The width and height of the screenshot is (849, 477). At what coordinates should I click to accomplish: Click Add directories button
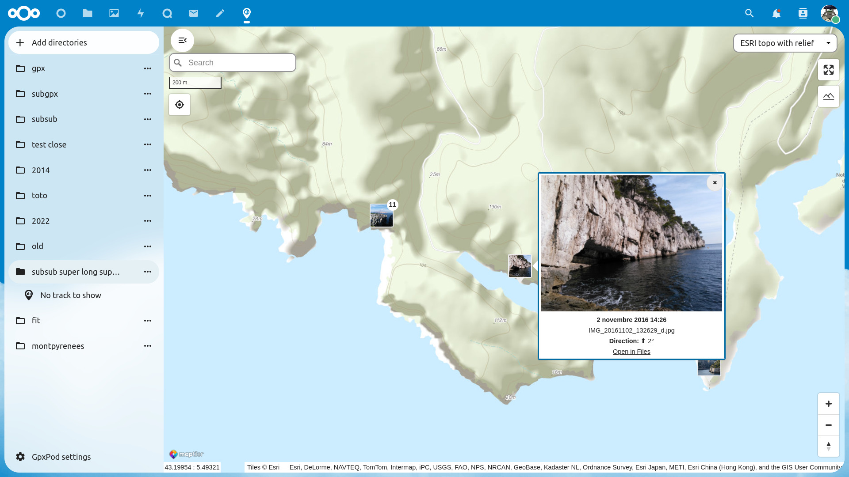84,42
